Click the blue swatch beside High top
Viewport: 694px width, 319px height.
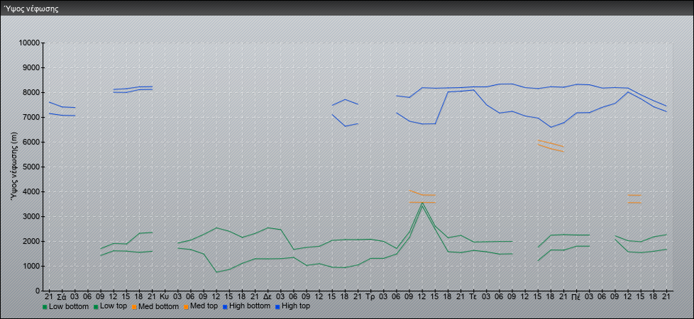click(x=277, y=307)
